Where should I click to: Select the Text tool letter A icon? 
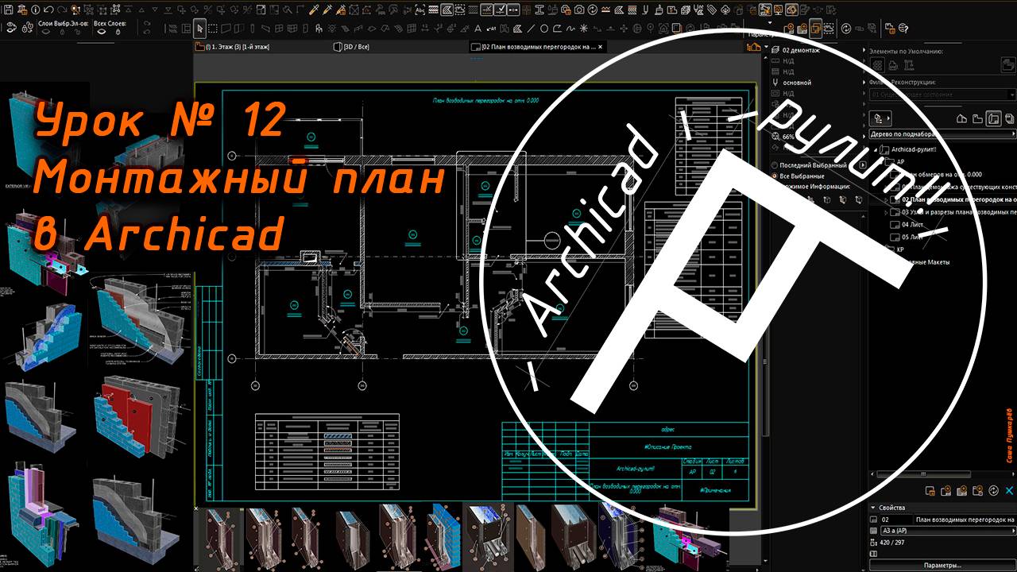478,29
